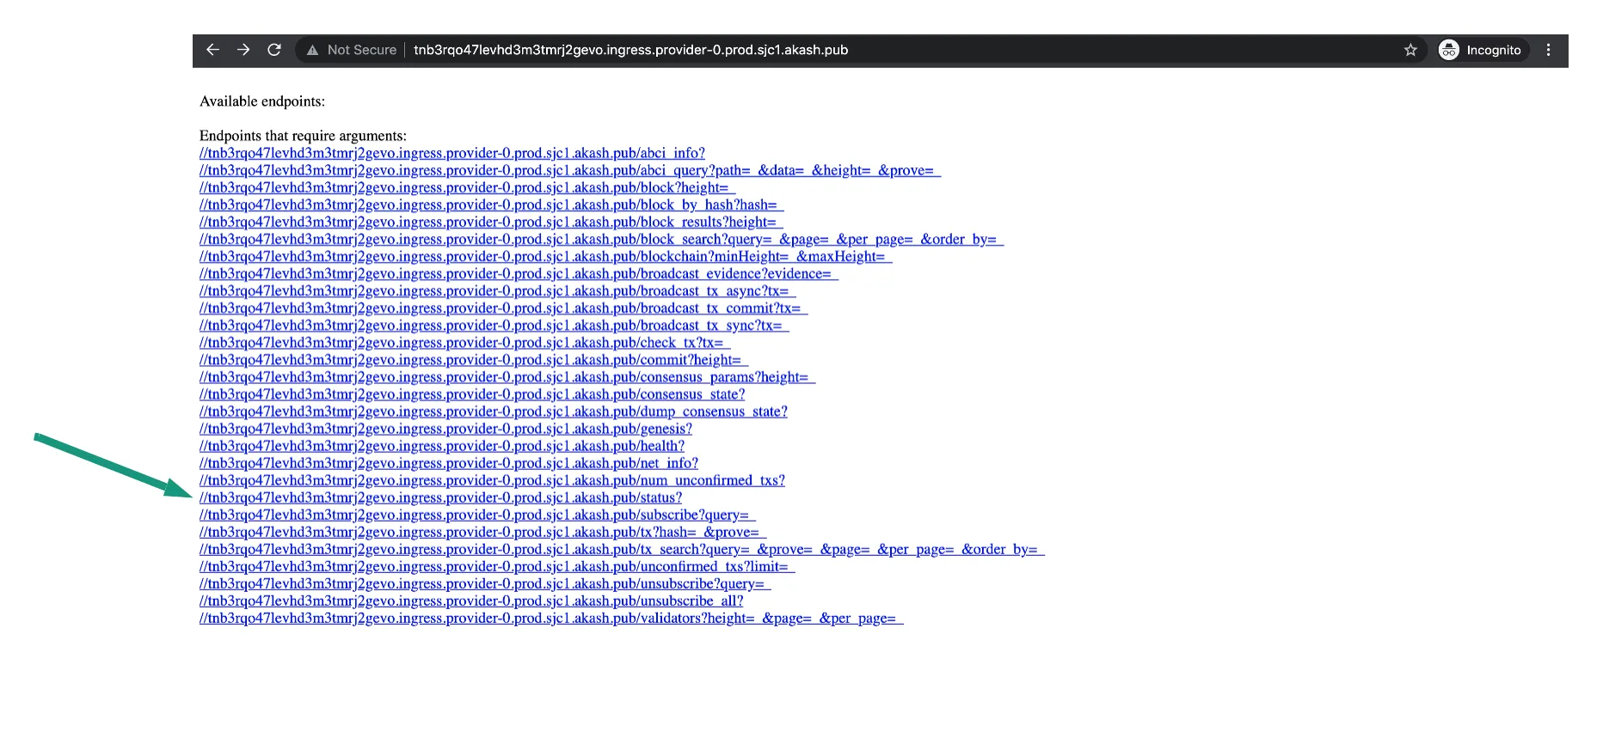Screen dimensions: 1603x750
Task: Open the status? endpoint link
Action: [440, 497]
